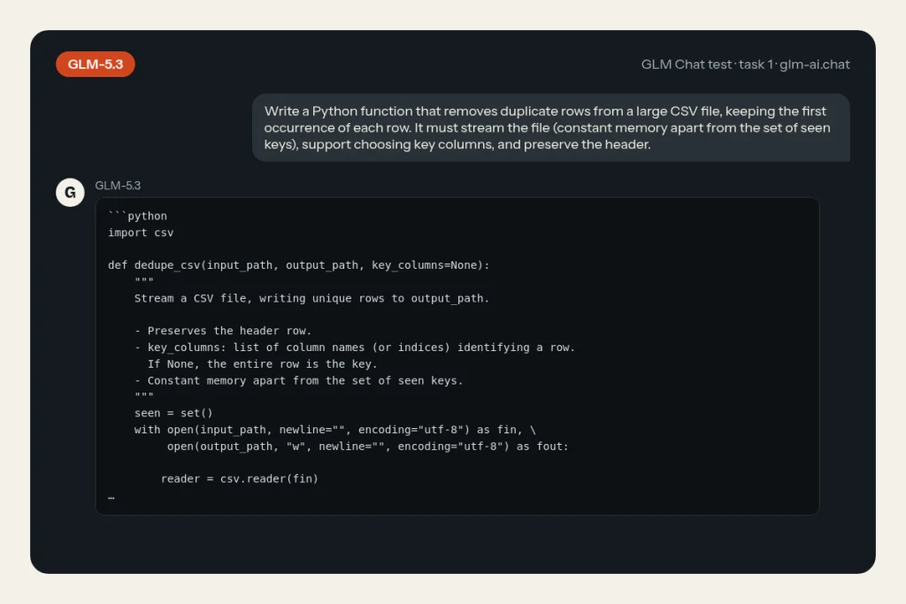Click the 'with open(input_path, ...' code line

click(x=335, y=430)
